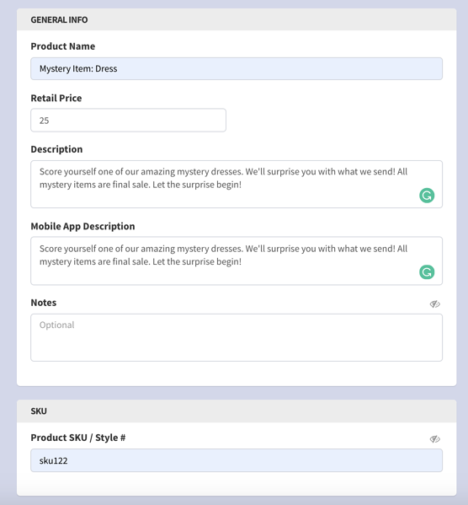Click the sku122 text in SKU field
The height and width of the screenshot is (505, 468).
pyautogui.click(x=53, y=460)
